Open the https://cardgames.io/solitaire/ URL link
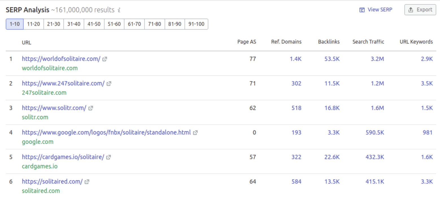 coord(63,157)
